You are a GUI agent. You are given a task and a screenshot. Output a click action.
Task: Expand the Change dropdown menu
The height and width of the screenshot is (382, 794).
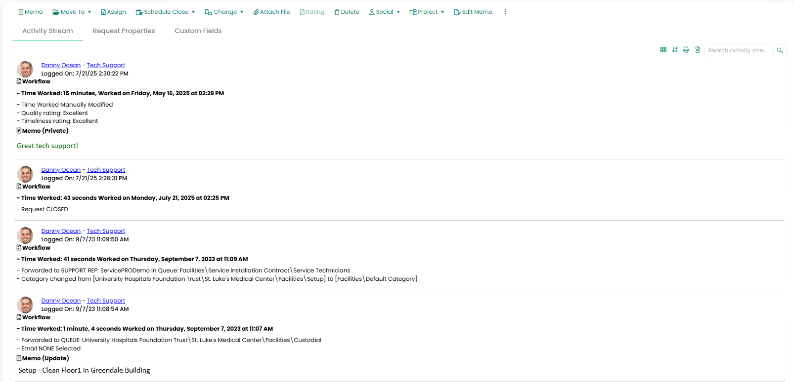224,12
